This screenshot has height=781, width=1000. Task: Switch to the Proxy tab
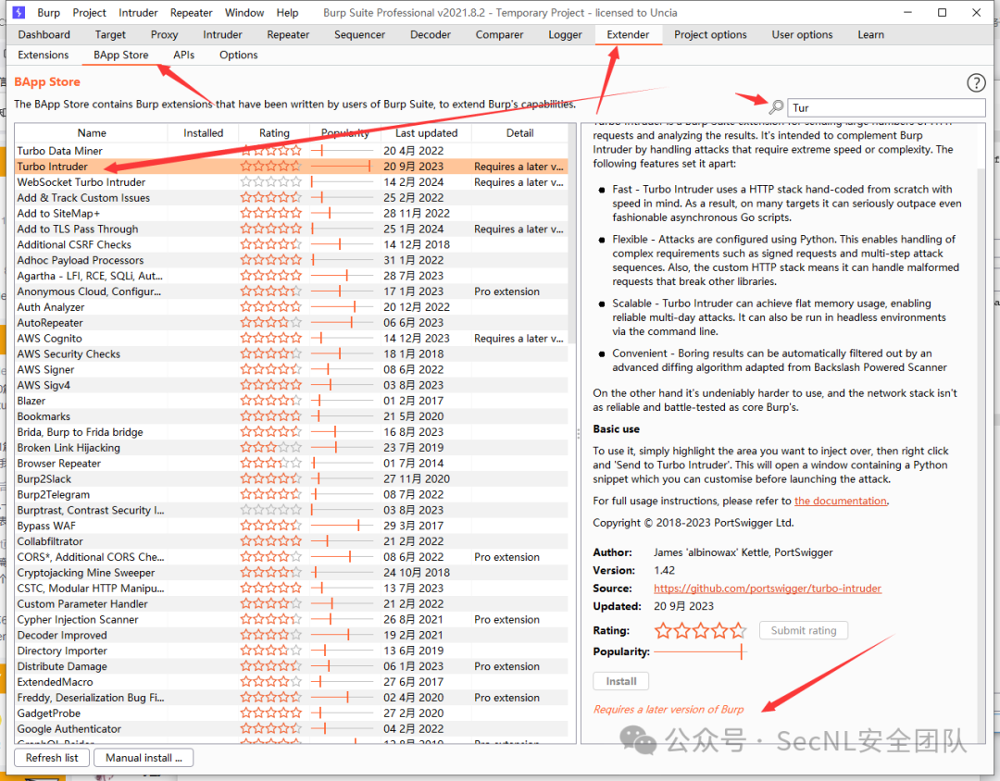tap(164, 34)
